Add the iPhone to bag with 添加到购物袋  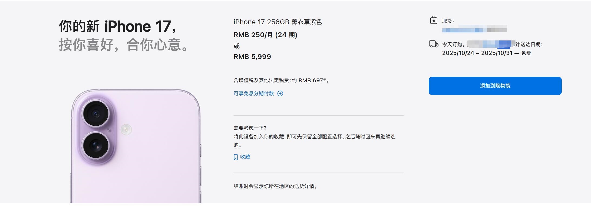[495, 86]
